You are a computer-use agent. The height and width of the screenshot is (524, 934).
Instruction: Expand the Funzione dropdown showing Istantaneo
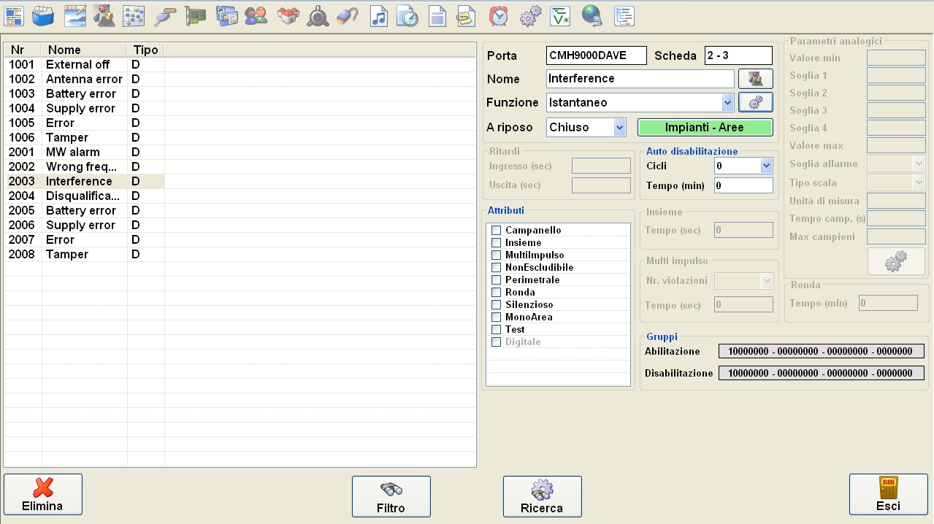[x=727, y=103]
